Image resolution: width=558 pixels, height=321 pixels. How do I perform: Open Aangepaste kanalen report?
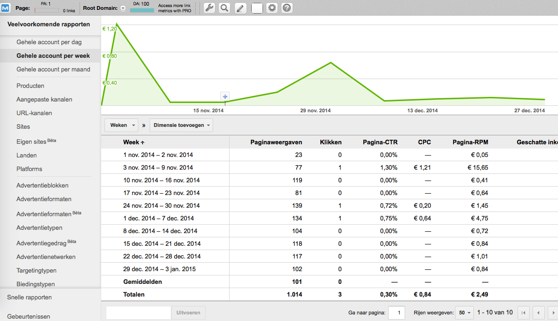44,100
